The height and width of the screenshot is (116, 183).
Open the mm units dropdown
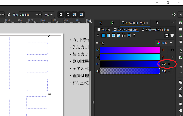tap(49, 15)
